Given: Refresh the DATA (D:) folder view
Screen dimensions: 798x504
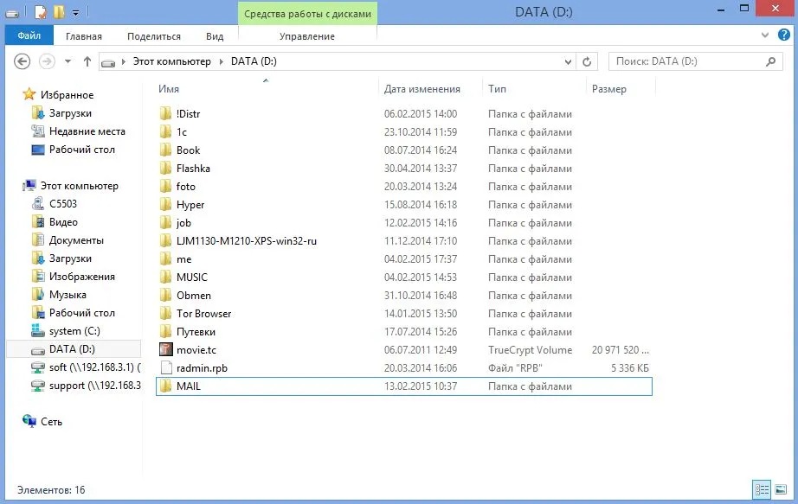Looking at the screenshot, I should 587,61.
